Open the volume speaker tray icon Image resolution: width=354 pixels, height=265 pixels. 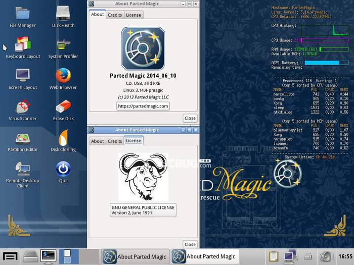click(326, 257)
